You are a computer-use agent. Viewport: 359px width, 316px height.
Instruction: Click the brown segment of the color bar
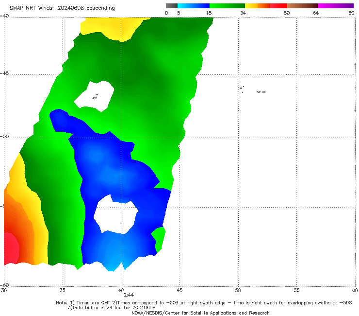(x=302, y=6)
